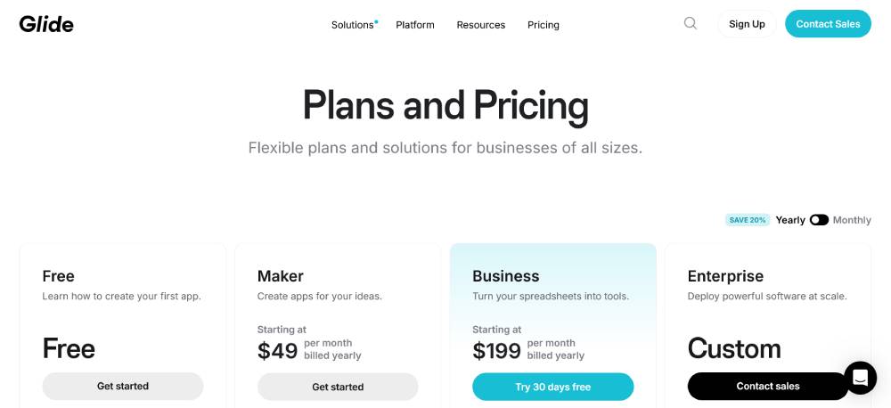Click the Contact Sales header button
The image size is (891, 408).
click(828, 24)
